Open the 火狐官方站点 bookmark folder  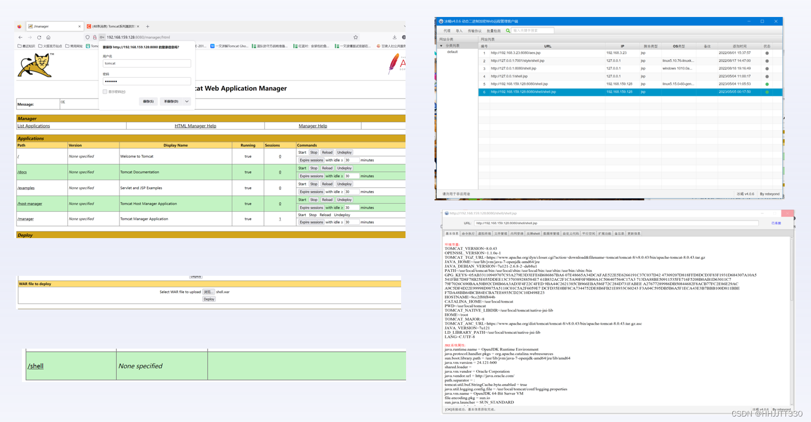coord(50,46)
